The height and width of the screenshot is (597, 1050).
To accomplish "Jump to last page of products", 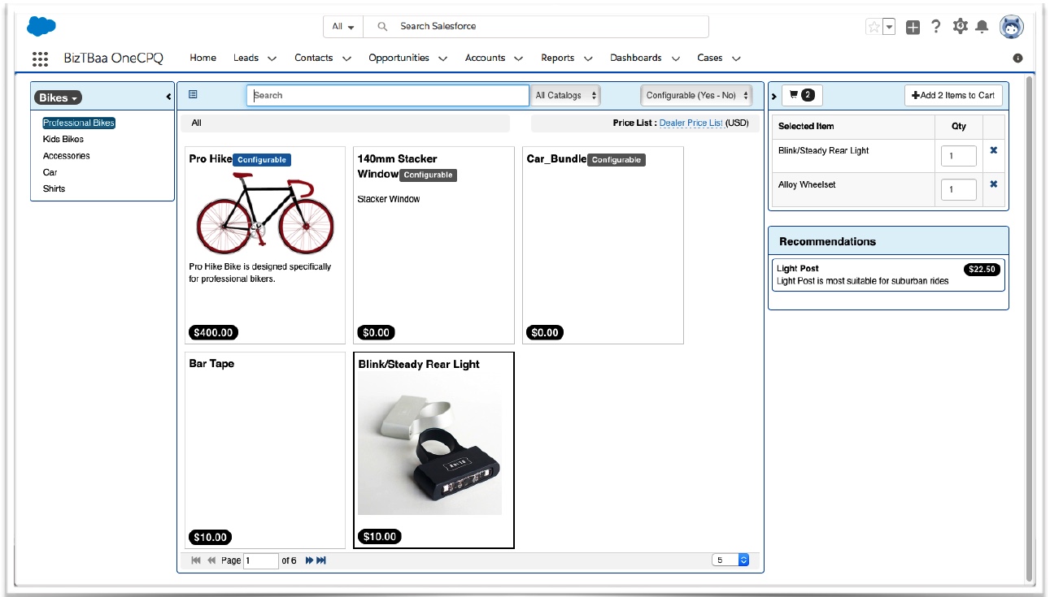I will coord(321,560).
